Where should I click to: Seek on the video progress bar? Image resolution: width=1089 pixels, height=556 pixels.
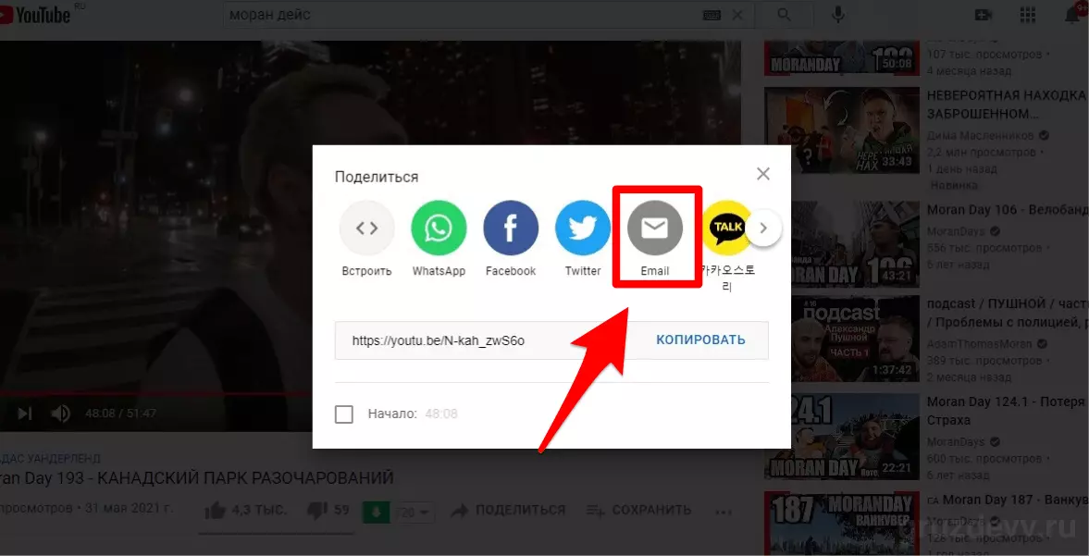click(156, 393)
